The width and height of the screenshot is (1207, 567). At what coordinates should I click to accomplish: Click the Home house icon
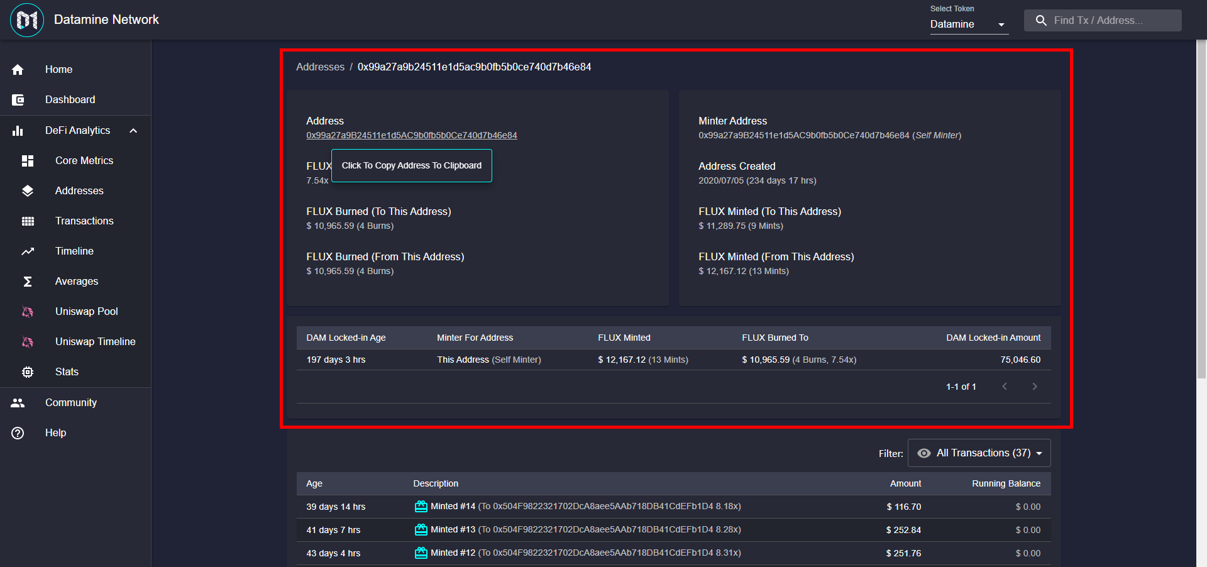[18, 70]
